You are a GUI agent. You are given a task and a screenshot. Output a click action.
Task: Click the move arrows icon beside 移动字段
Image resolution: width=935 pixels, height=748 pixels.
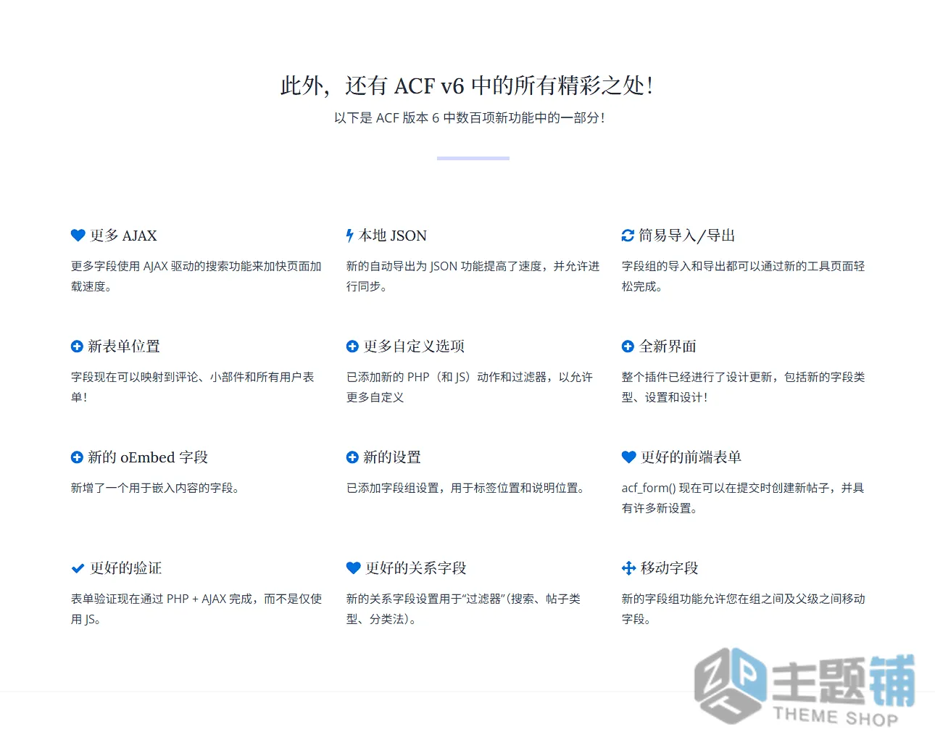tap(628, 568)
